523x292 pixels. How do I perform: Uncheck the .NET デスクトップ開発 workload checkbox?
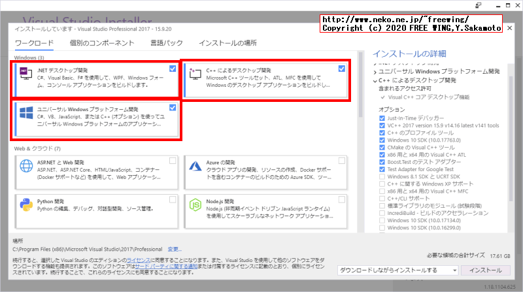pyautogui.click(x=173, y=69)
